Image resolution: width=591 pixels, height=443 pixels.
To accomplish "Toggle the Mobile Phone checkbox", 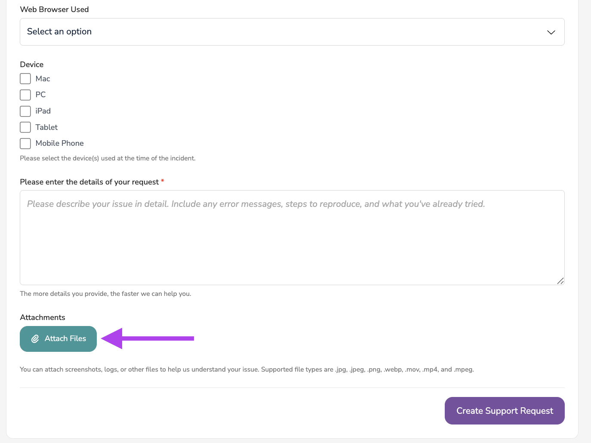I will click(25, 143).
